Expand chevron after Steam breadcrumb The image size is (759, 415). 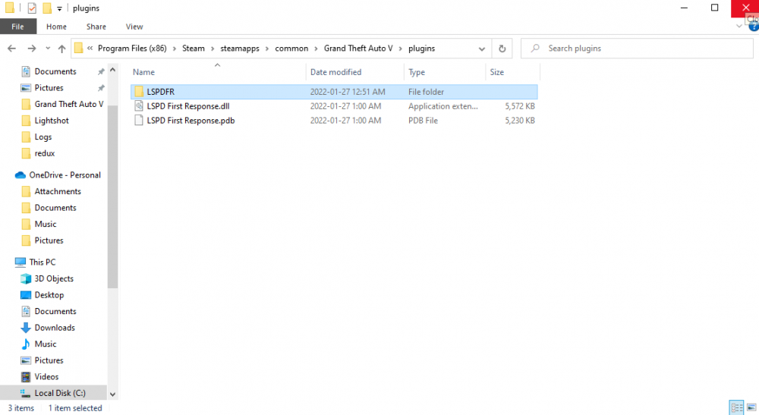coord(213,49)
